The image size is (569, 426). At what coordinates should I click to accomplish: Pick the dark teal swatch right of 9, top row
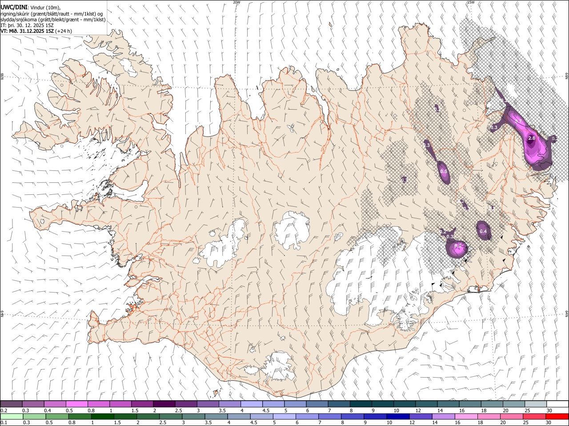pos(383,404)
